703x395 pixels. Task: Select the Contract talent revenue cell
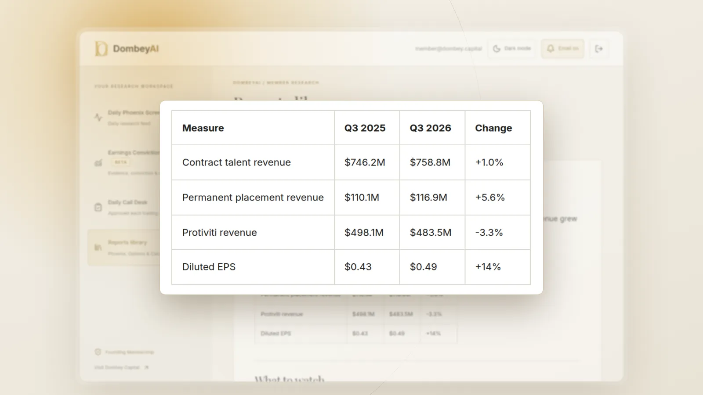click(x=253, y=162)
